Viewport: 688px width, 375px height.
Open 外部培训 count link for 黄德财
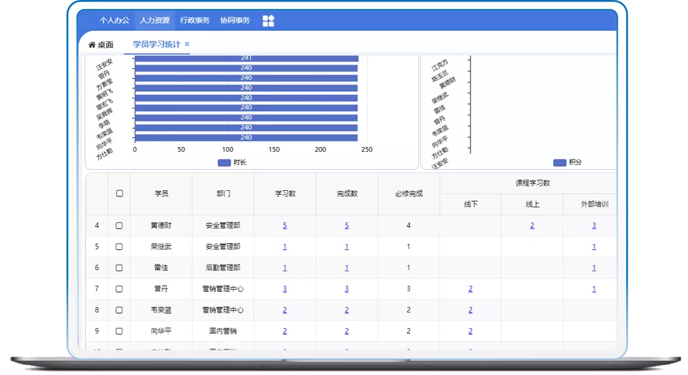point(594,225)
